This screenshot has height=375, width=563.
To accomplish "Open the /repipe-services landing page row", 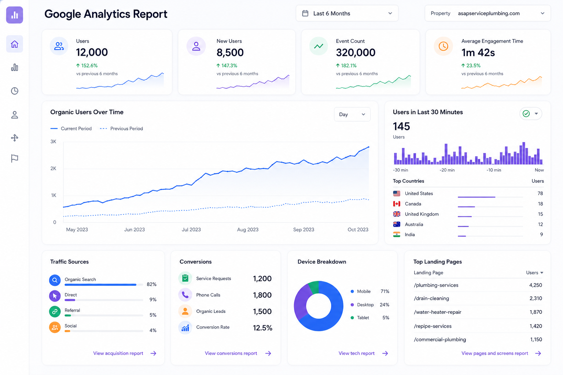I will [478, 326].
